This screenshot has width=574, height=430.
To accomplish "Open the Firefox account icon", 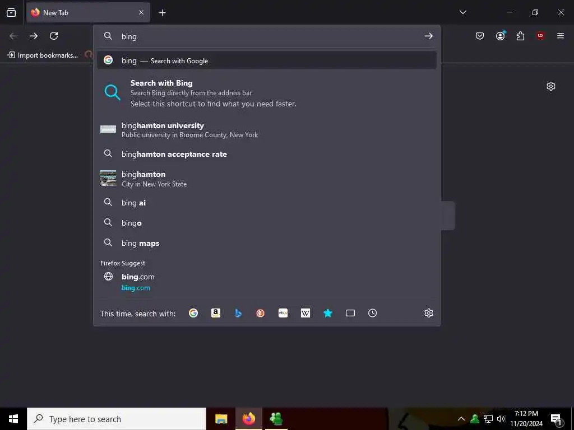I will click(x=500, y=36).
